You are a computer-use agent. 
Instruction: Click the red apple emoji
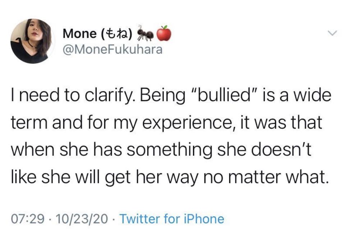[164, 33]
